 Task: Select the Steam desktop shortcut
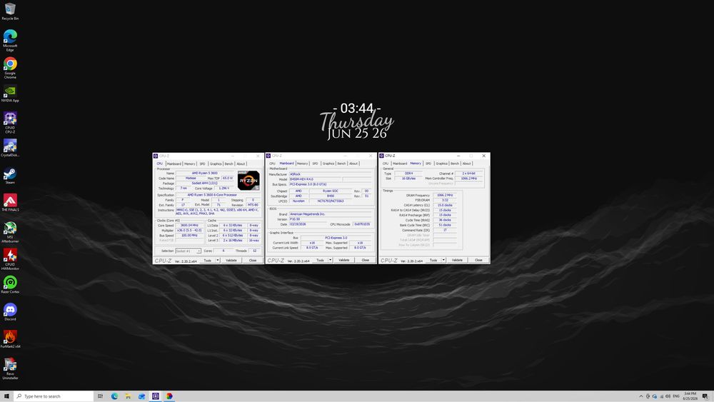click(x=10, y=175)
